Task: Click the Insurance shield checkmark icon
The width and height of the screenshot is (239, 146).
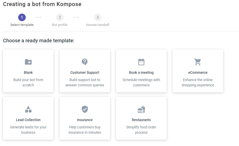Action: coord(85,109)
